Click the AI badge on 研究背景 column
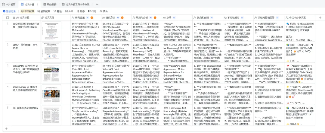The width and height of the screenshot is (325, 133). pyautogui.click(x=88, y=18)
